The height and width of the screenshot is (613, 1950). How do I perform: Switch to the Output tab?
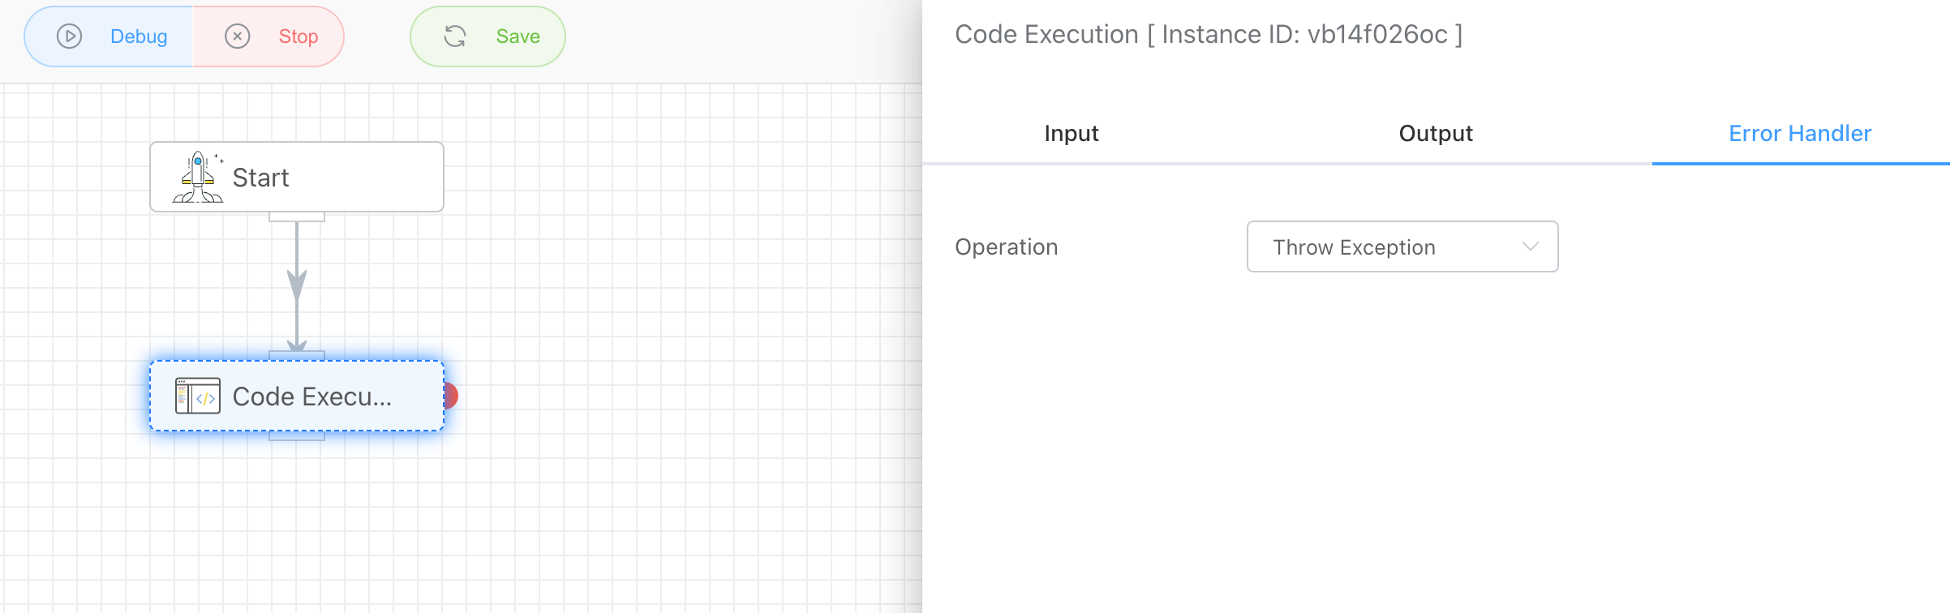pyautogui.click(x=1436, y=133)
